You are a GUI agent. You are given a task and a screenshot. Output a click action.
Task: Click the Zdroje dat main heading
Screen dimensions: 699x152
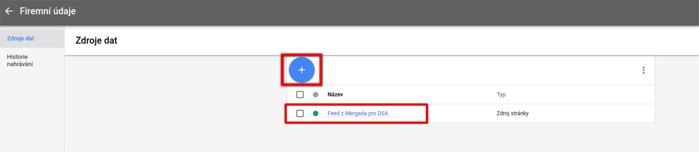96,40
